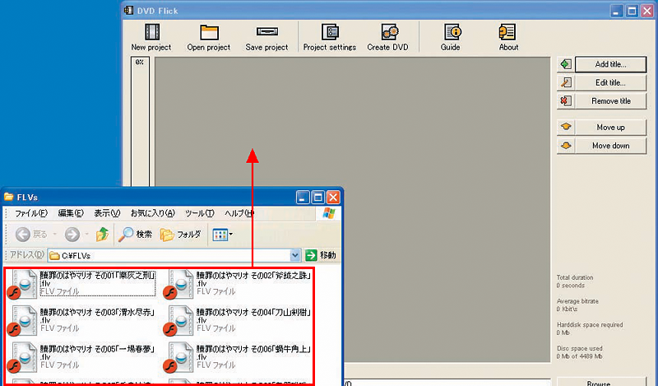This screenshot has width=658, height=386.
Task: Click the Edit title pencil icon
Action: pos(566,83)
